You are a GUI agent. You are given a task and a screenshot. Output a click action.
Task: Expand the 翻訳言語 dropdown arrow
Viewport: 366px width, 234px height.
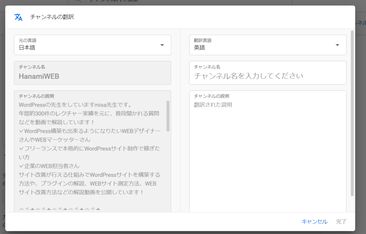[x=337, y=45]
